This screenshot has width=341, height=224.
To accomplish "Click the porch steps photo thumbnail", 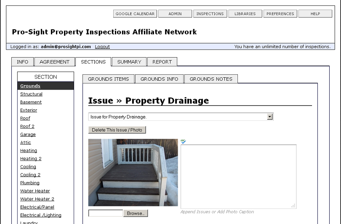I will pos(133,173).
